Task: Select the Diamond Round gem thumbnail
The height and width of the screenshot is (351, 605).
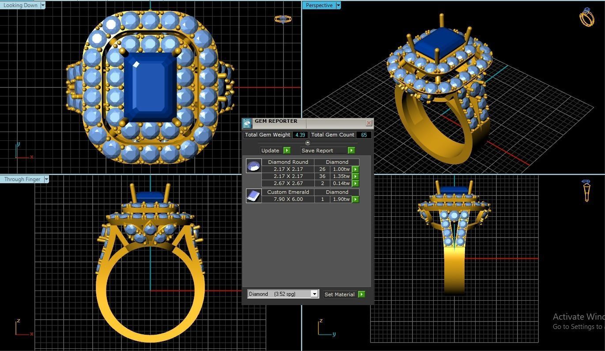Action: click(x=253, y=166)
